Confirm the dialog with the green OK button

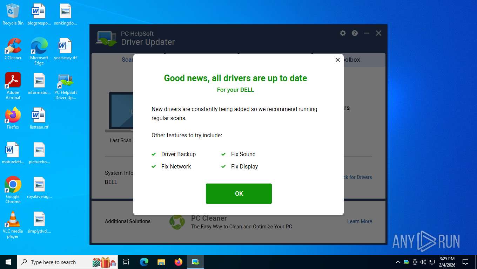click(x=239, y=194)
